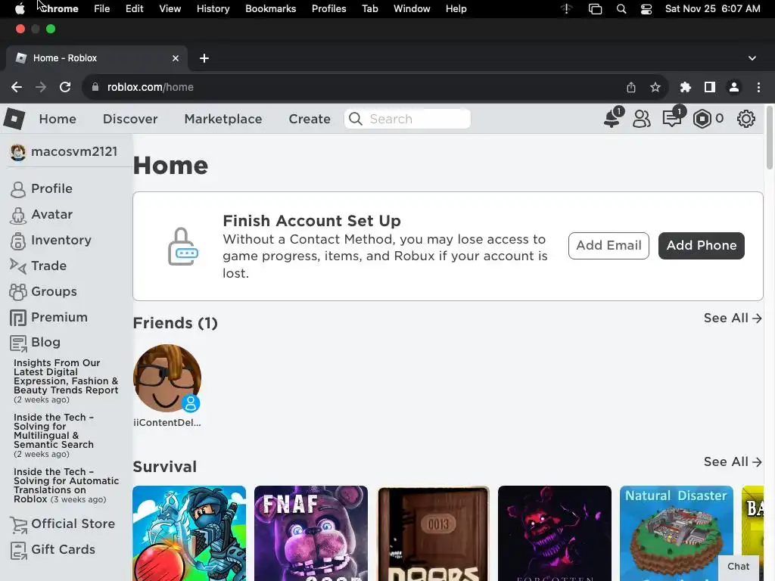This screenshot has width=775, height=581.
Task: Open the Home nav tab
Action: click(x=58, y=119)
